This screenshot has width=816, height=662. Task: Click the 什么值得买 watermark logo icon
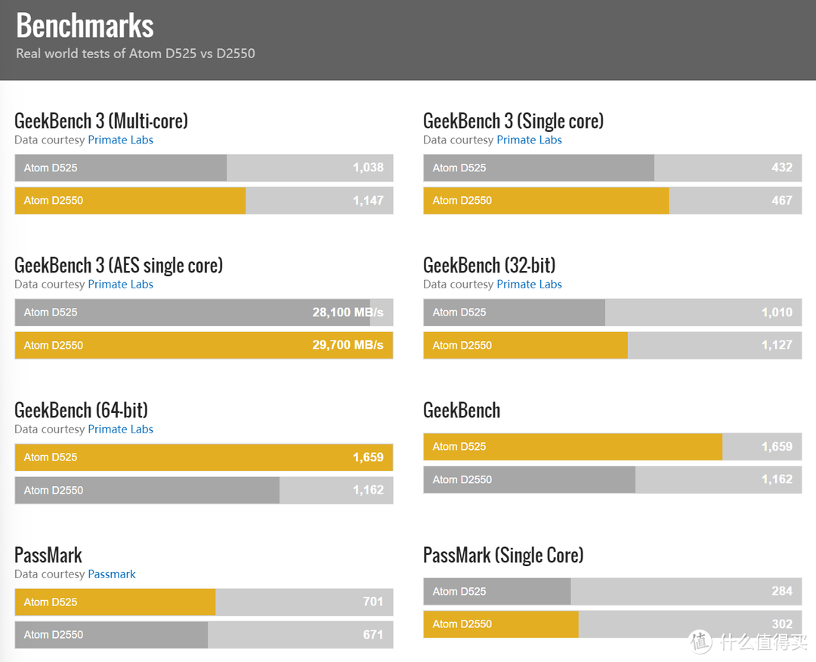tap(700, 642)
